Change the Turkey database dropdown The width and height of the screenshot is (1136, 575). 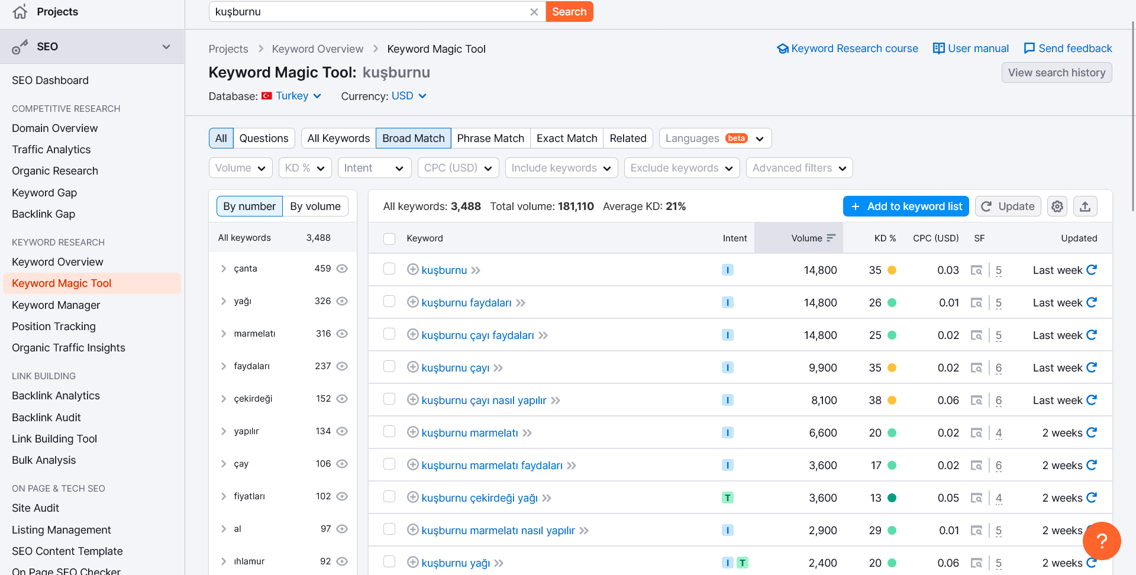292,96
